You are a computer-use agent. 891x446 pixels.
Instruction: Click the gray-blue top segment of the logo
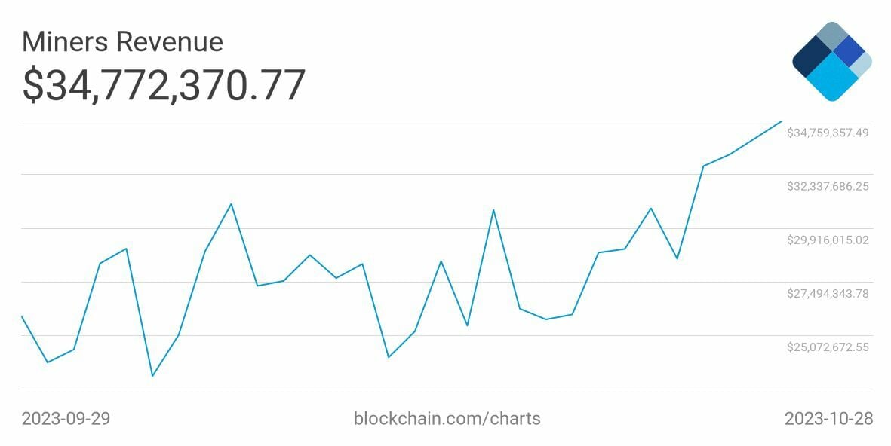831,35
